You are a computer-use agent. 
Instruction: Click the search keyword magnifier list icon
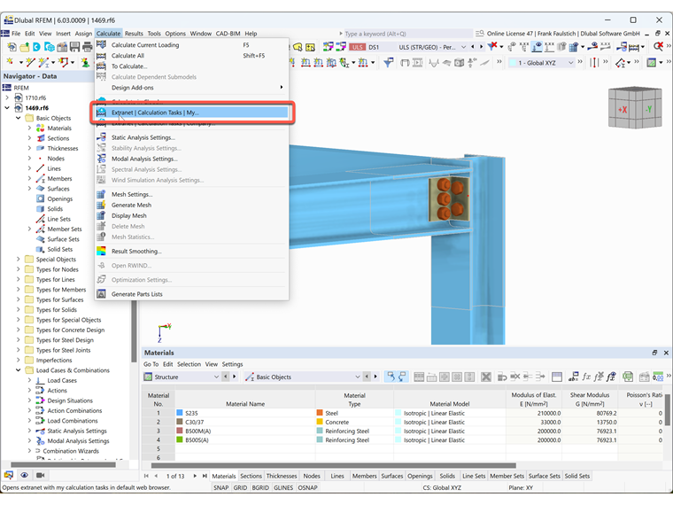480,34
